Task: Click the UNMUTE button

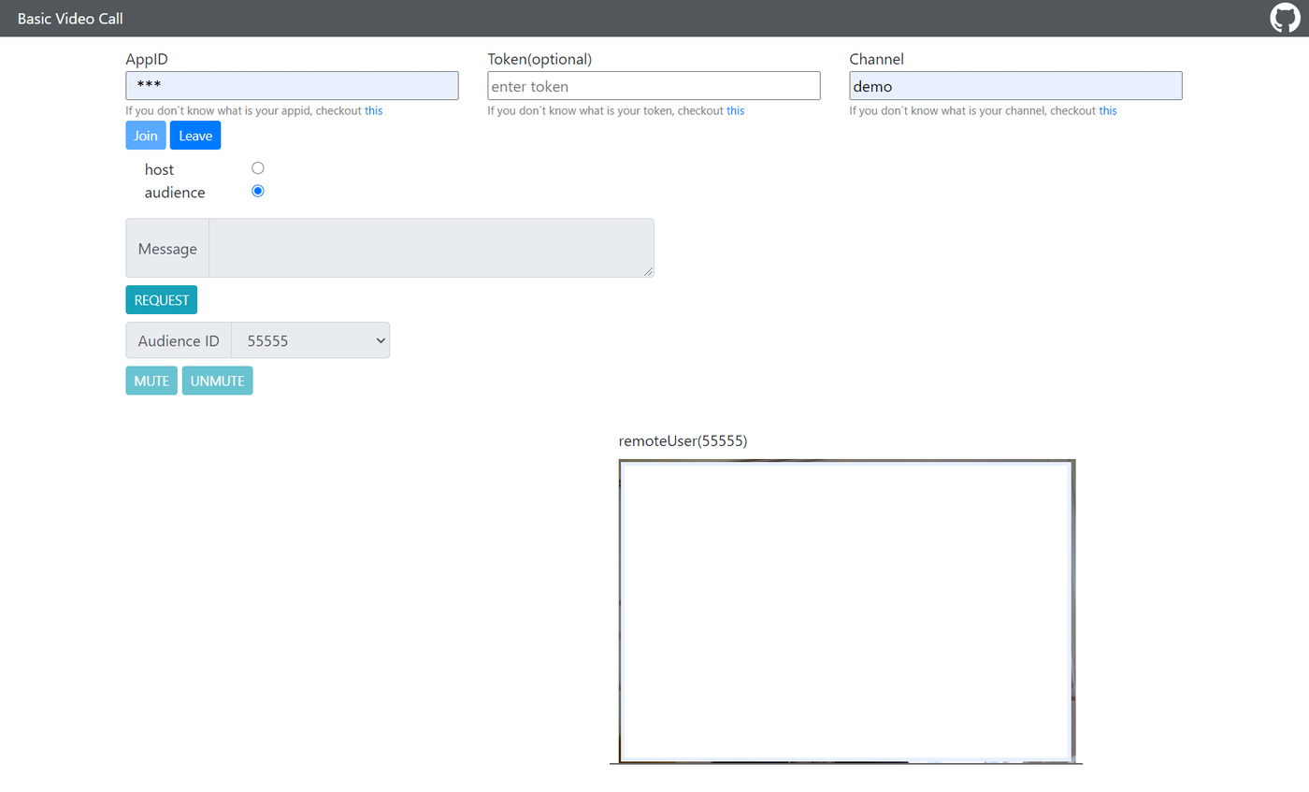Action: point(217,381)
